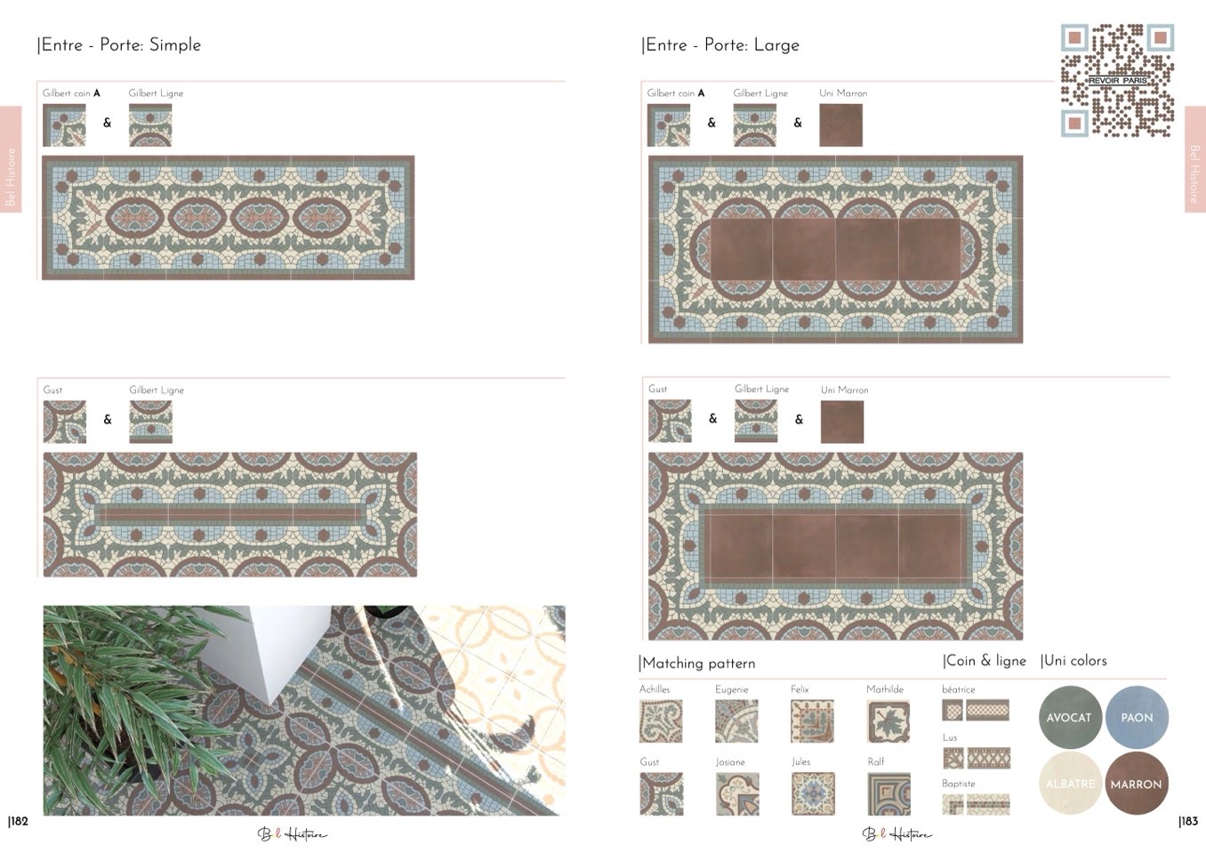Click the Bel Histoire tab on left edge
The image size is (1206, 853).
tap(11, 158)
